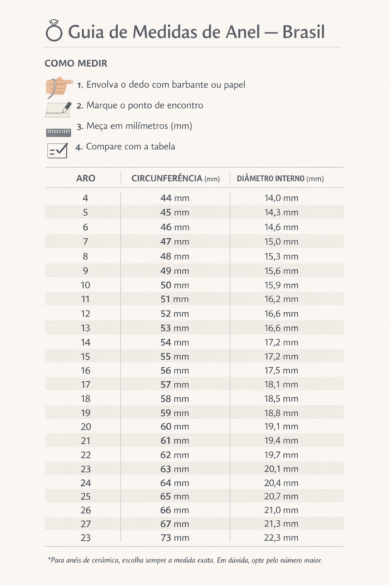Click the ruler icon for step 3
This screenshot has width=390, height=585.
coord(58,132)
